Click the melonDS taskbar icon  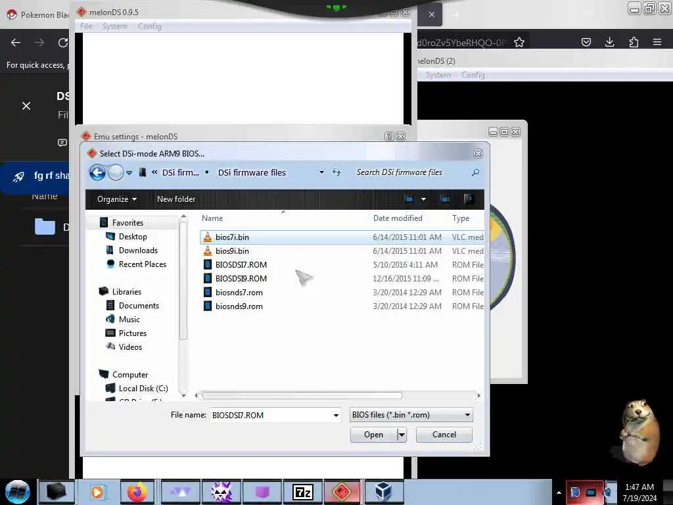point(342,492)
